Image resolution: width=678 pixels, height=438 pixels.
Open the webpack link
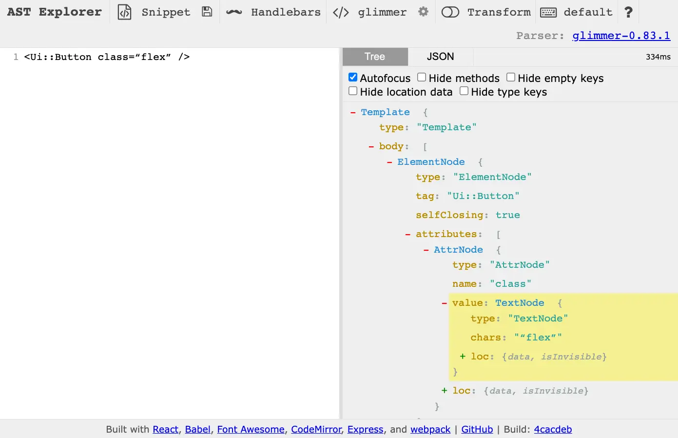point(430,429)
